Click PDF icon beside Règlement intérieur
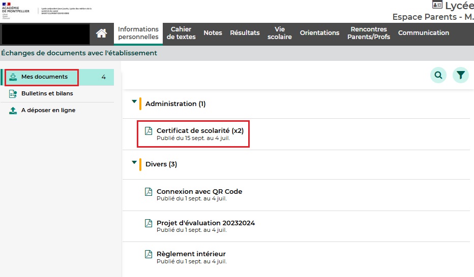 (149, 254)
